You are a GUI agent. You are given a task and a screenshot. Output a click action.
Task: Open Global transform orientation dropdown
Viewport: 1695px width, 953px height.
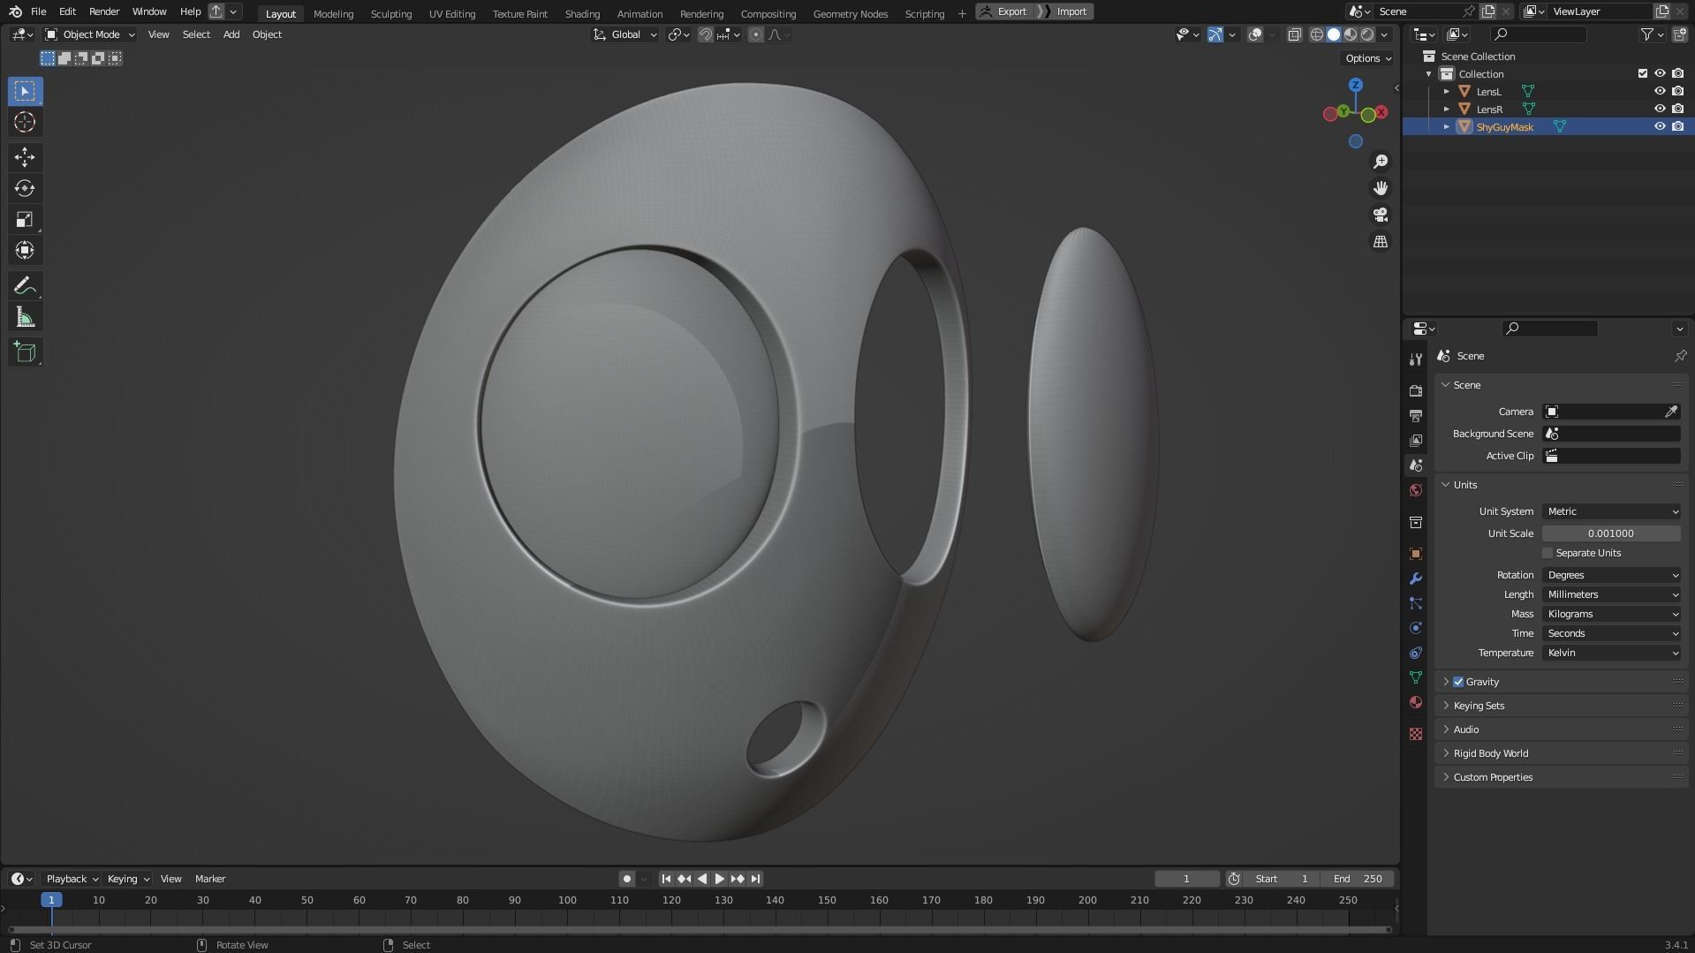click(625, 34)
